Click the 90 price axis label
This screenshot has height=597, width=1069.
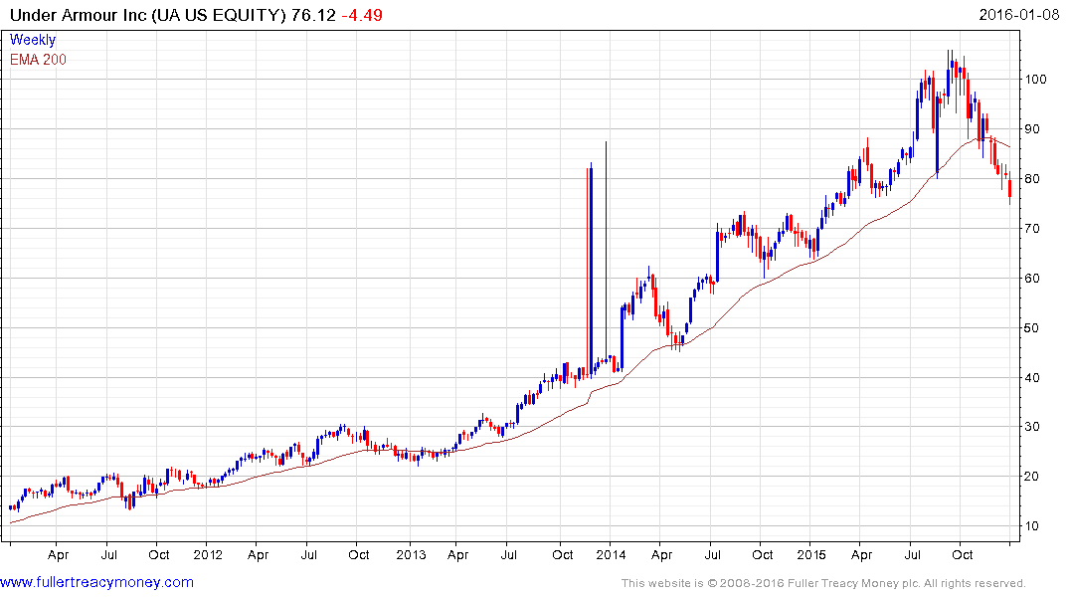(x=1032, y=129)
